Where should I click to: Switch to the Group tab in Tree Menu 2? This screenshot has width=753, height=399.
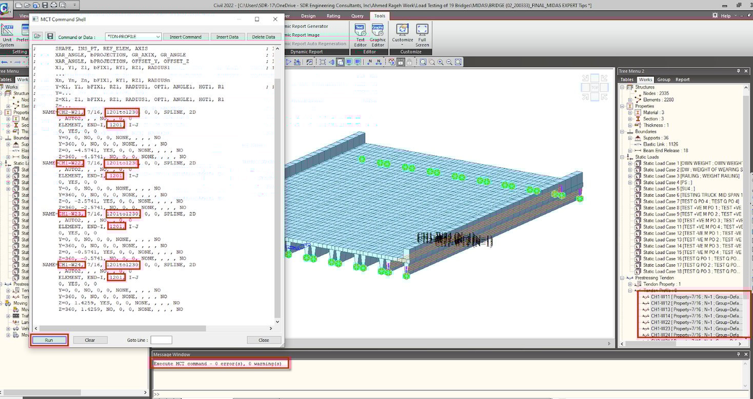click(x=663, y=79)
